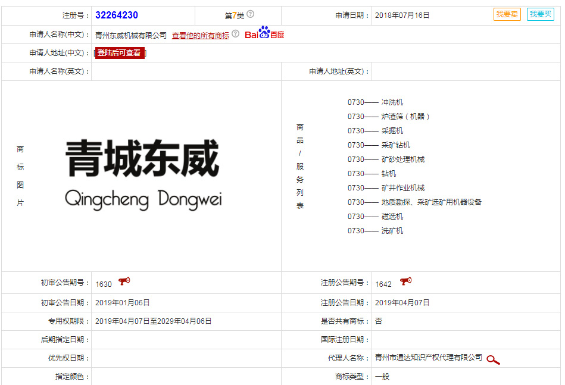The image size is (565, 385).
Task: Click the magnifier icon beside the agent name
Action: 493,359
